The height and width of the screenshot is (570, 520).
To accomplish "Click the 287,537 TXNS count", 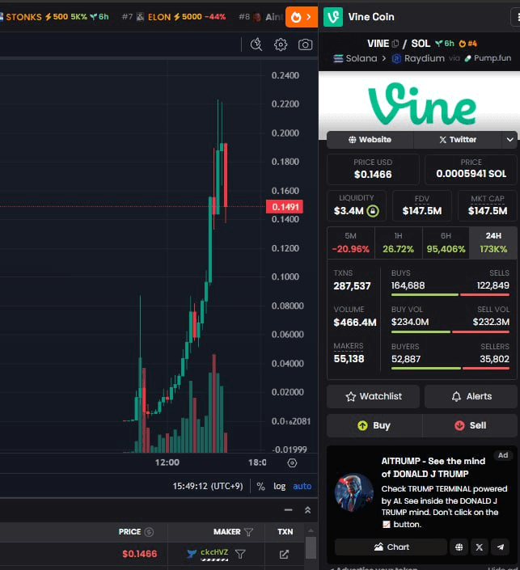I will click(352, 286).
